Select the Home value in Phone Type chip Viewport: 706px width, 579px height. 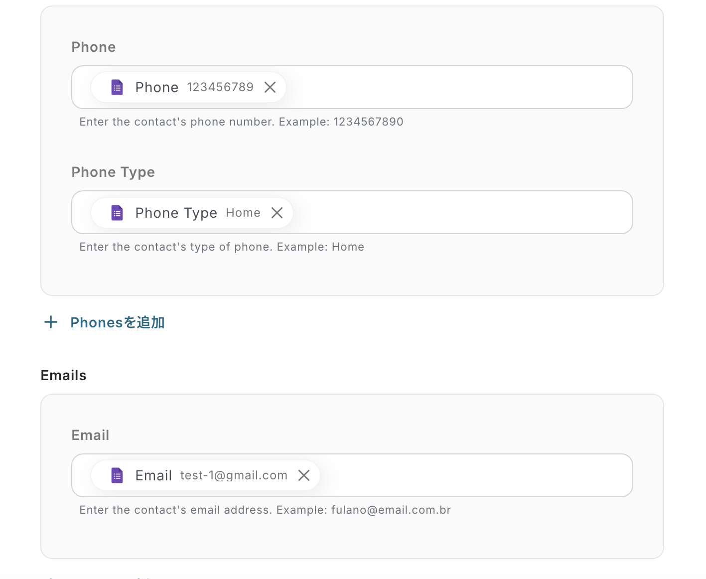click(x=243, y=213)
